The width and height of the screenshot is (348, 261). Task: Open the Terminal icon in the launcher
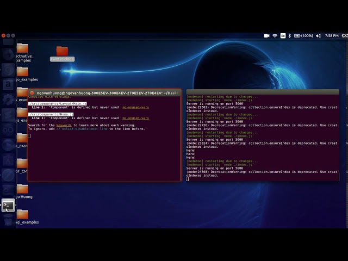click(x=8, y=206)
